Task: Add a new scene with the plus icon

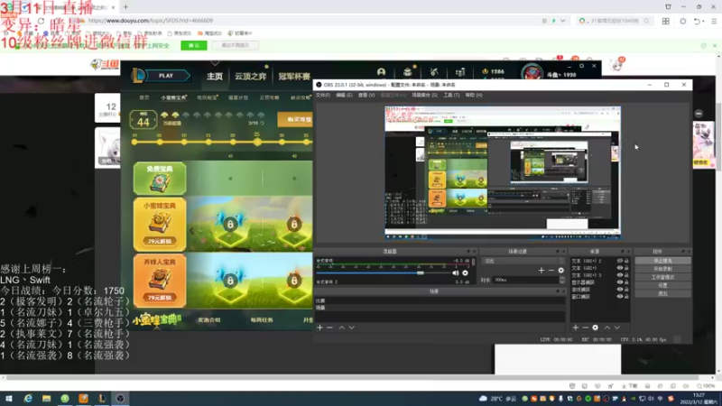Action: (320, 328)
